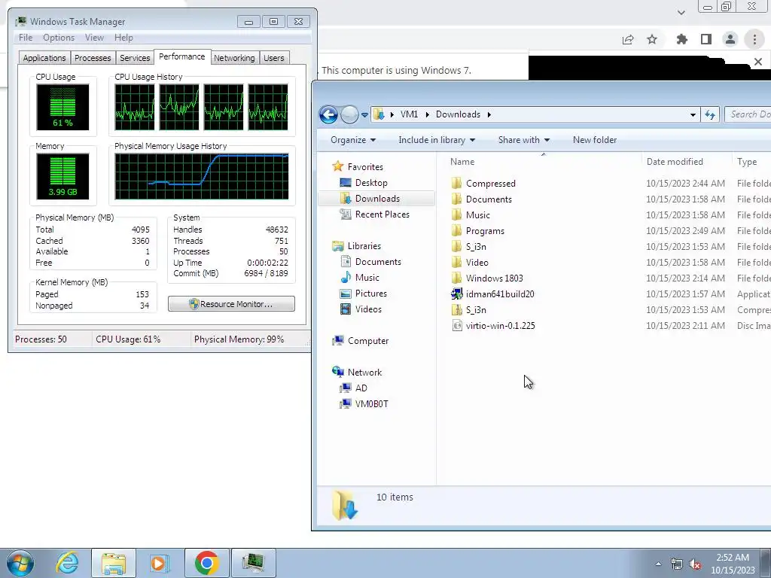Sort files by Date modified header
The height and width of the screenshot is (578, 771).
point(687,162)
